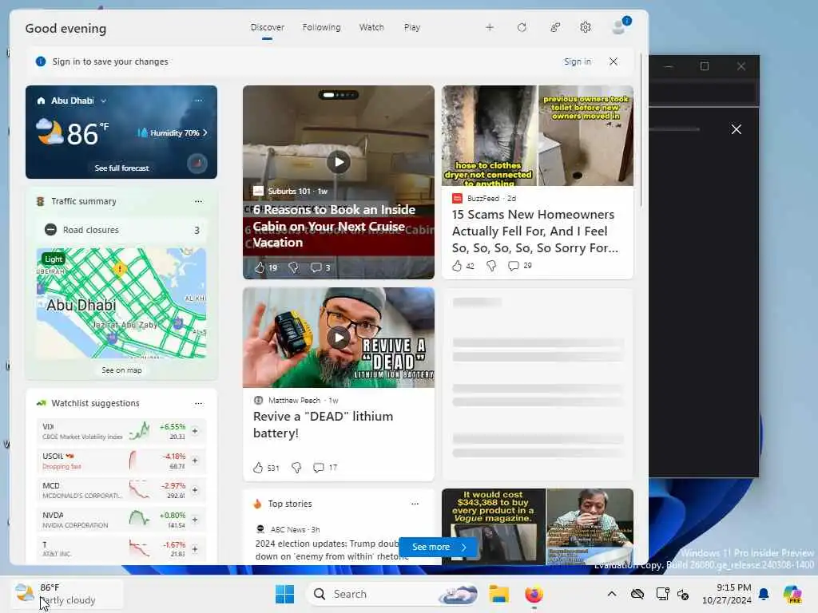Switch to the Watch tab
818x613 pixels.
tap(371, 28)
